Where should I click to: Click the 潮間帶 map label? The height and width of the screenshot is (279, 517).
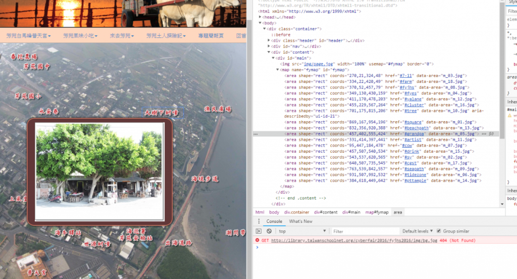(x=236, y=233)
